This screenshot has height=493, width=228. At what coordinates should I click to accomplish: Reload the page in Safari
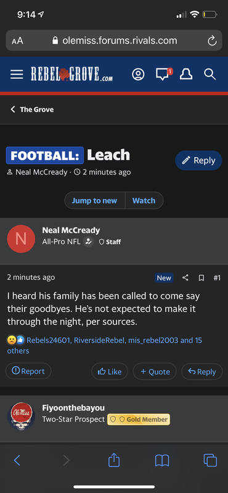pos(212,41)
